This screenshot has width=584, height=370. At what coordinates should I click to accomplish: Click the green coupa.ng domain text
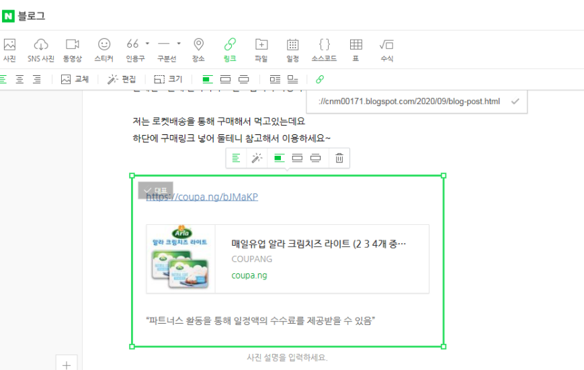pyautogui.click(x=249, y=275)
